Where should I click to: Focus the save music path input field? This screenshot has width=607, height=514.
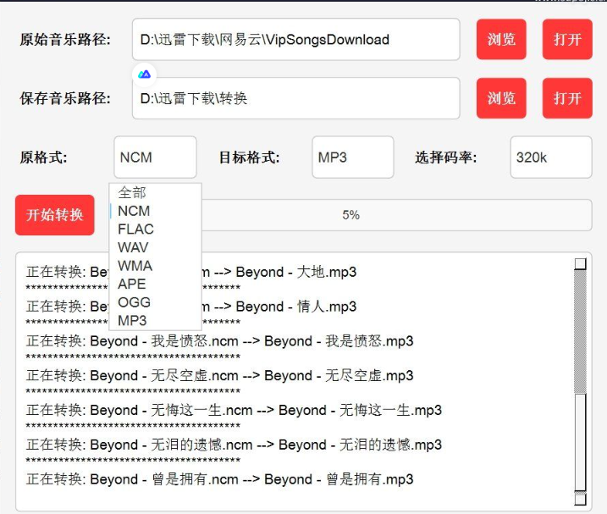coord(295,98)
